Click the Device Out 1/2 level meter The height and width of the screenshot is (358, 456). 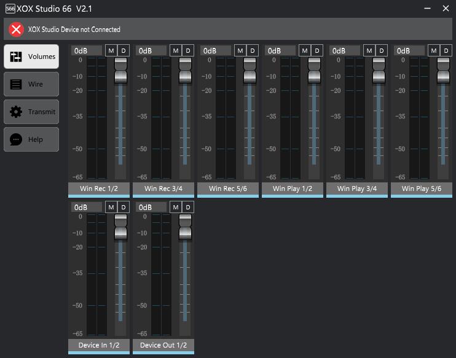162,274
